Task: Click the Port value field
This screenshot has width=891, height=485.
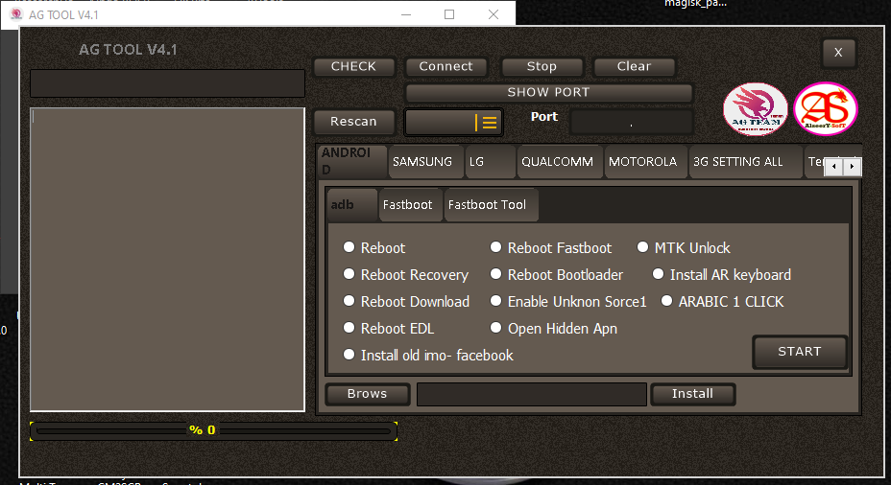Action: click(x=632, y=122)
